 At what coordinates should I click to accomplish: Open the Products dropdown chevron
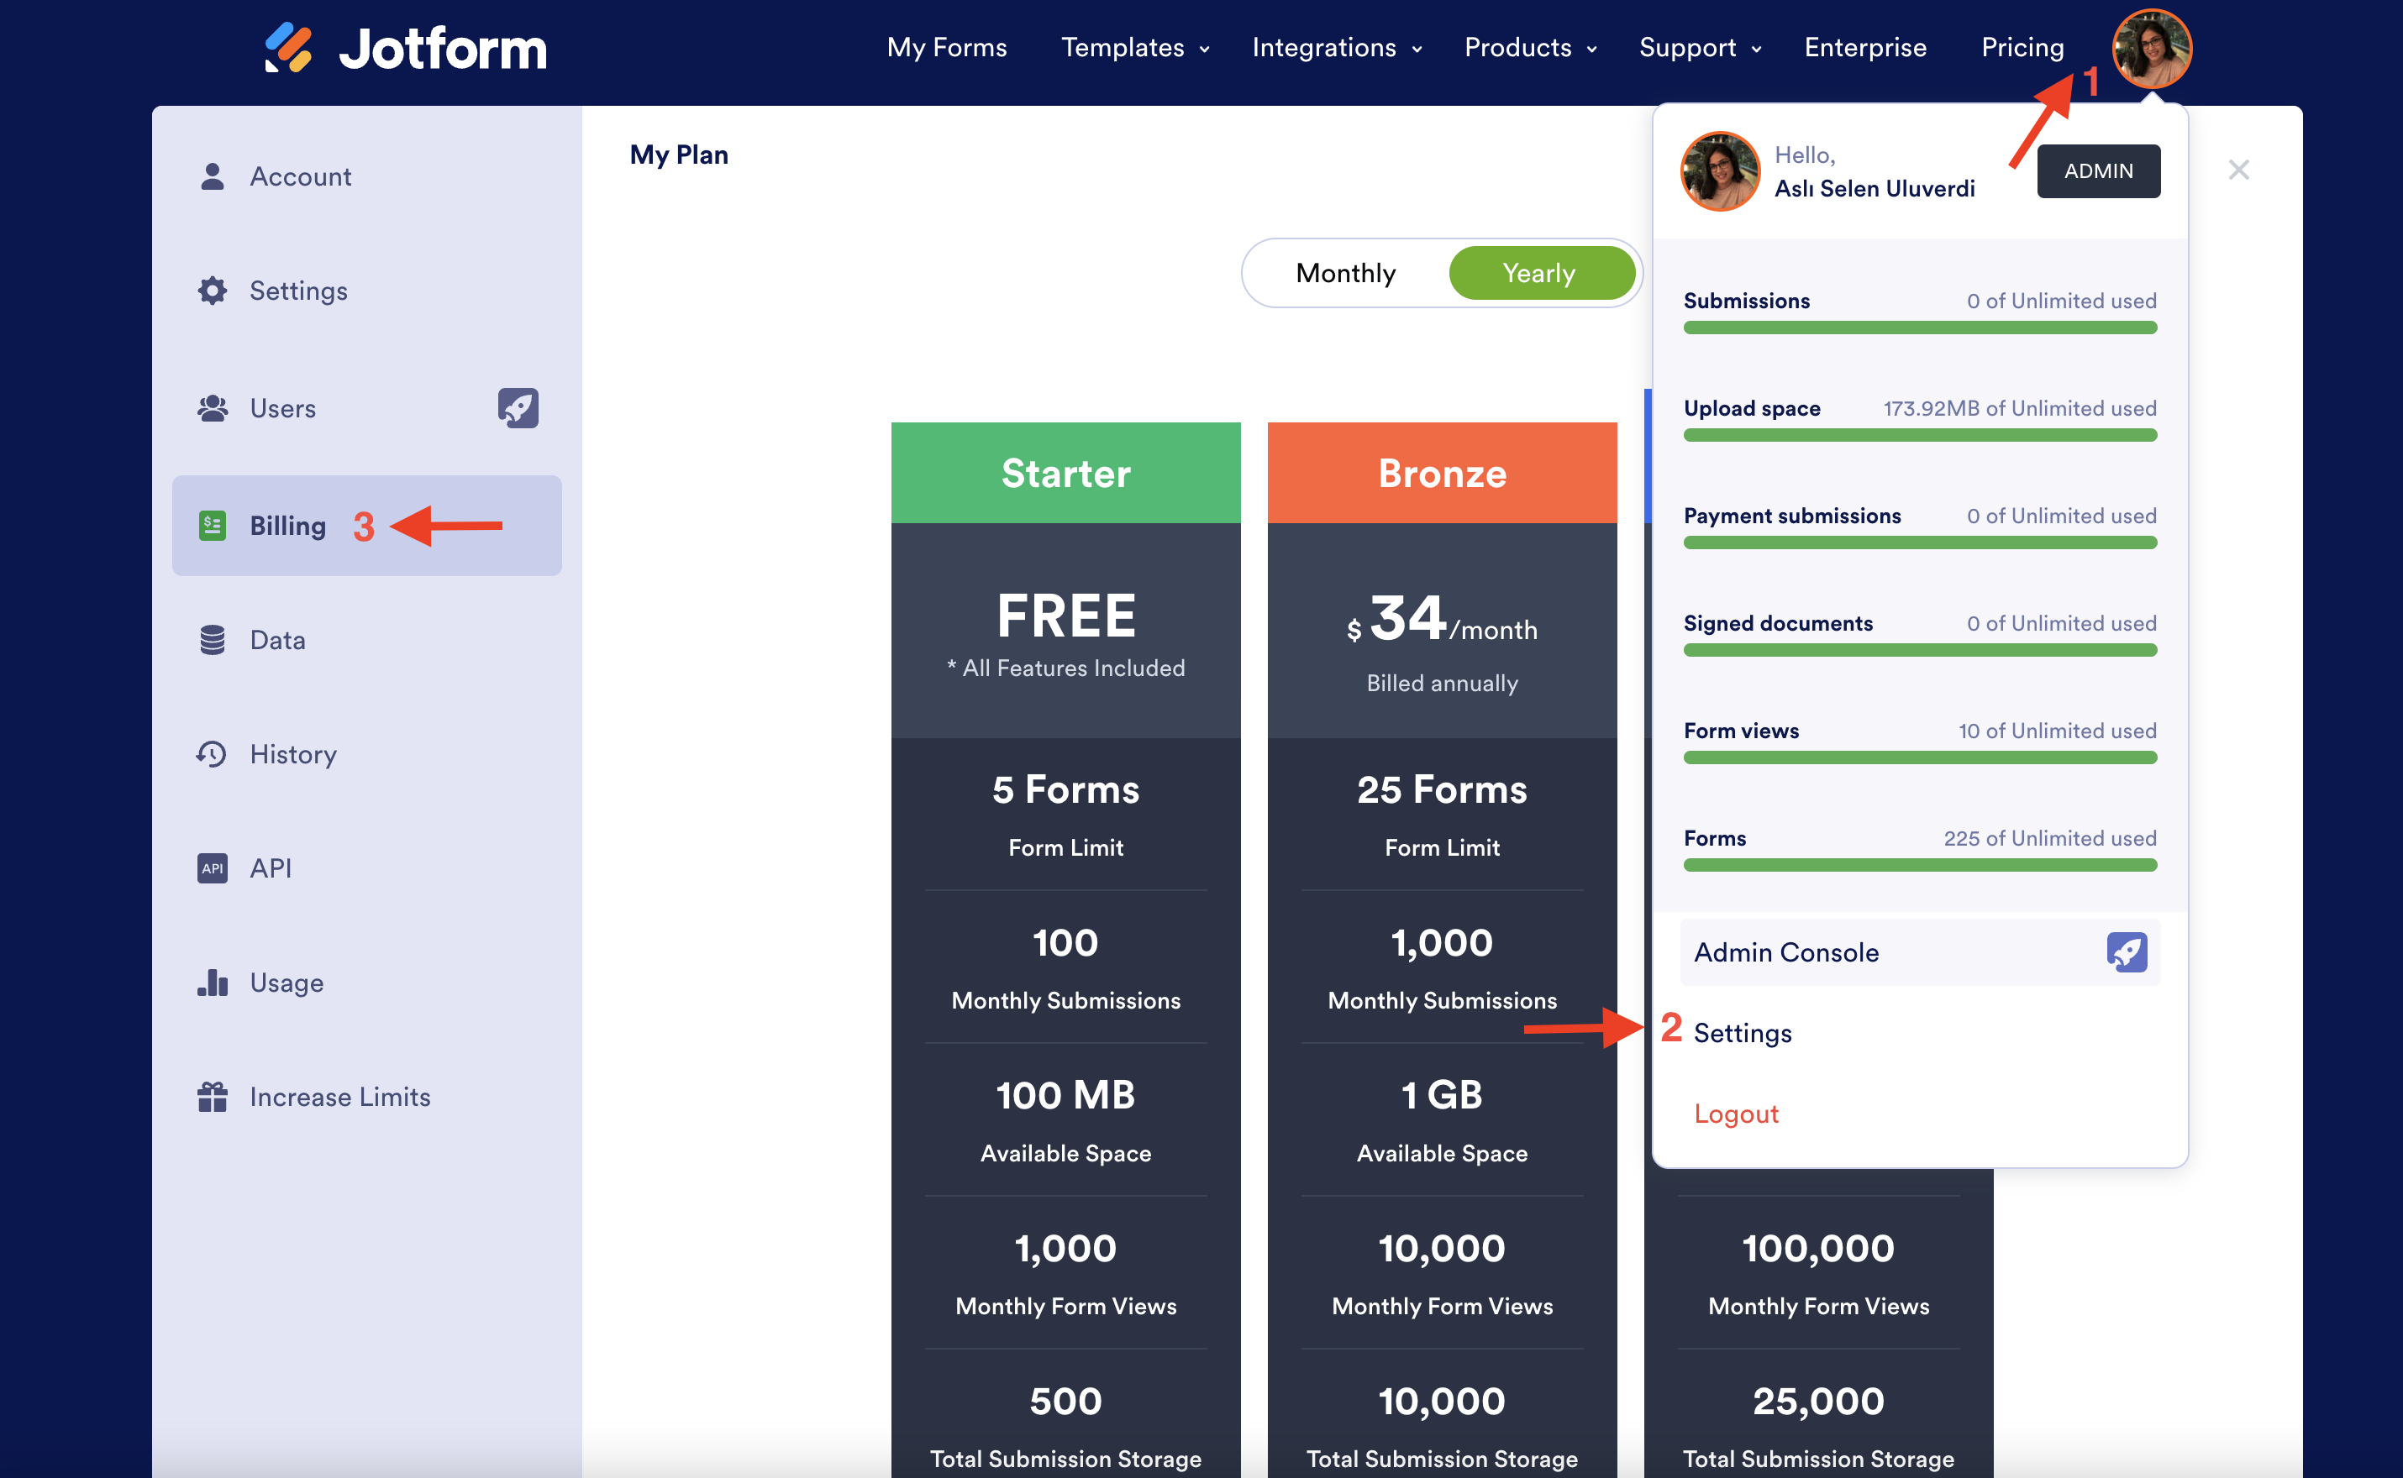point(1592,49)
